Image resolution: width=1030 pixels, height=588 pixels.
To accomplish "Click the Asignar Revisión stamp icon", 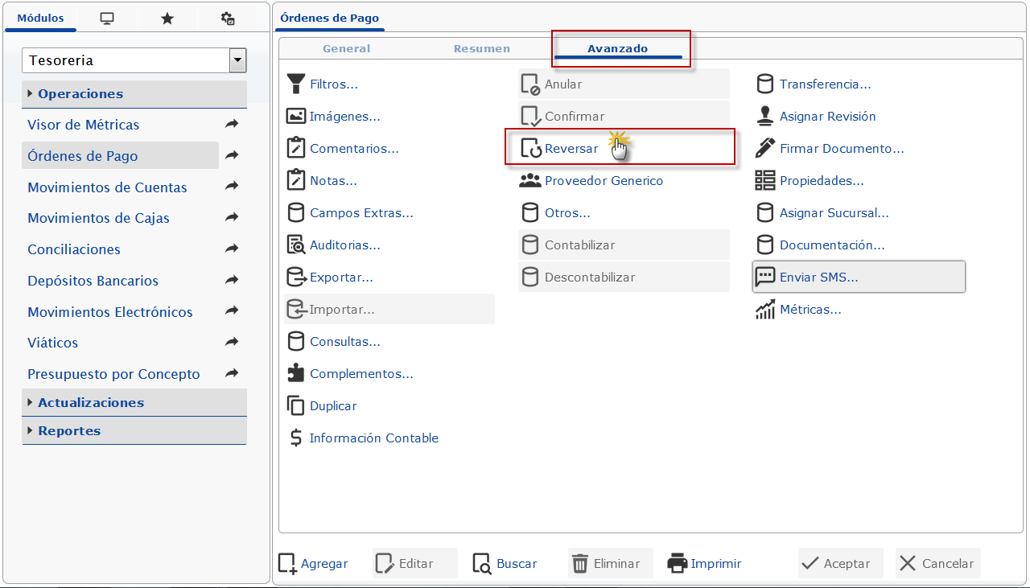I will (x=765, y=116).
